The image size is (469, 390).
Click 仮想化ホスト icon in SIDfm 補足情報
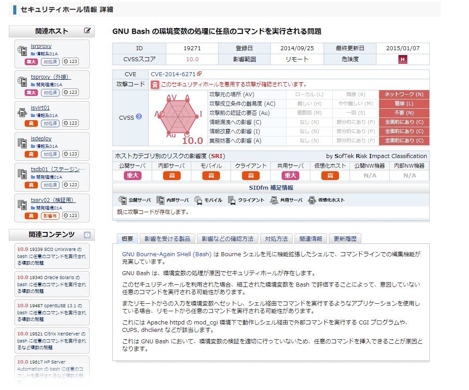click(x=312, y=200)
